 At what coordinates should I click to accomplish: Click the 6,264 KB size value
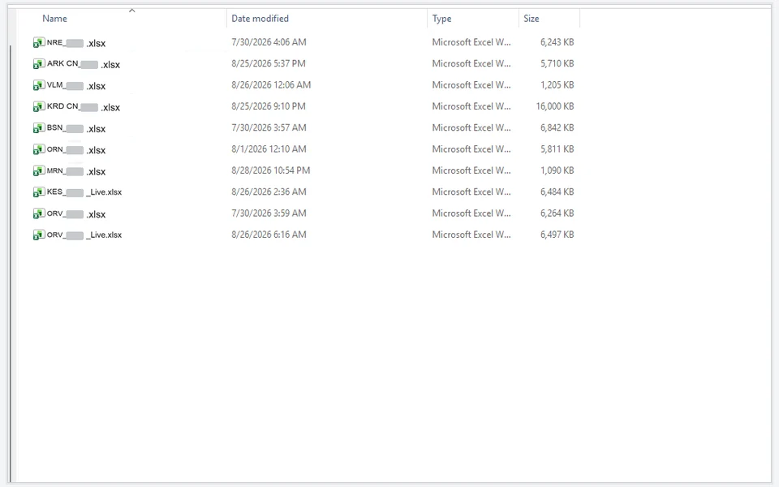[x=557, y=213]
